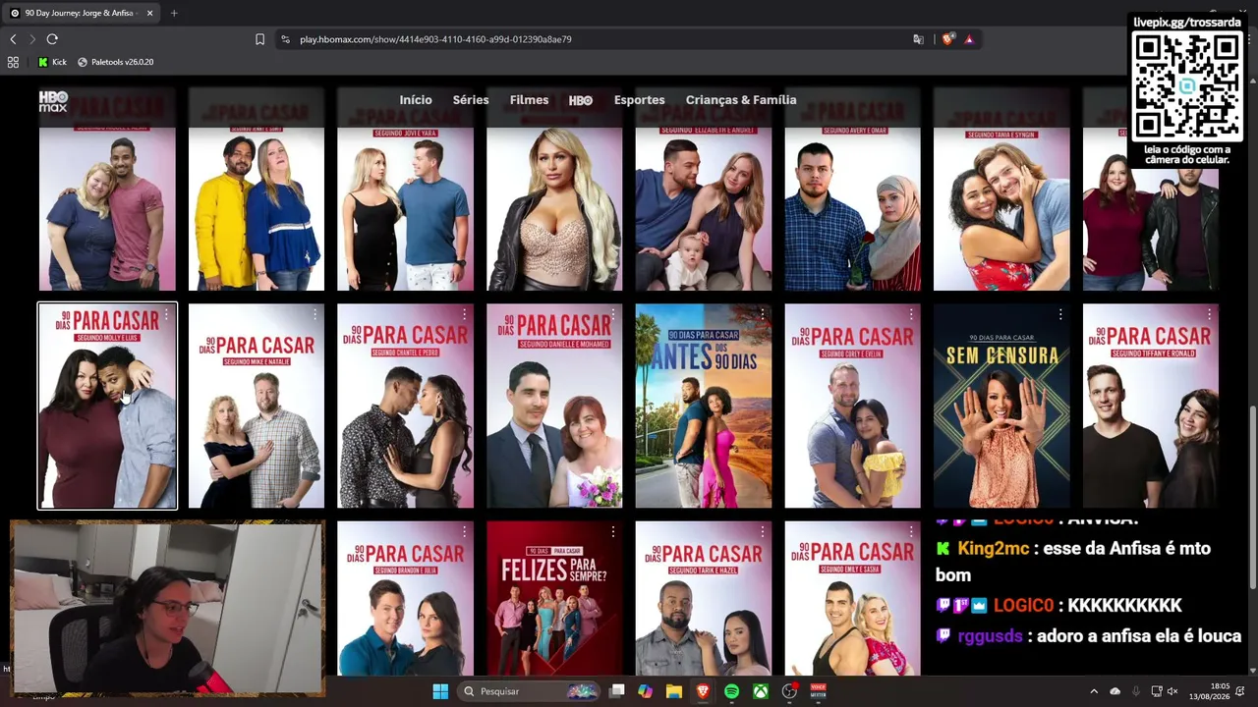Open options for Seguindo Mike e Natalie card
1258x707 pixels.
[x=315, y=315]
